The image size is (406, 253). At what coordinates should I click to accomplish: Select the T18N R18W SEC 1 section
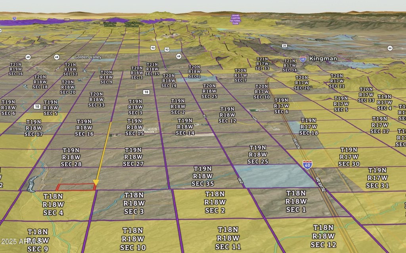[296, 201]
